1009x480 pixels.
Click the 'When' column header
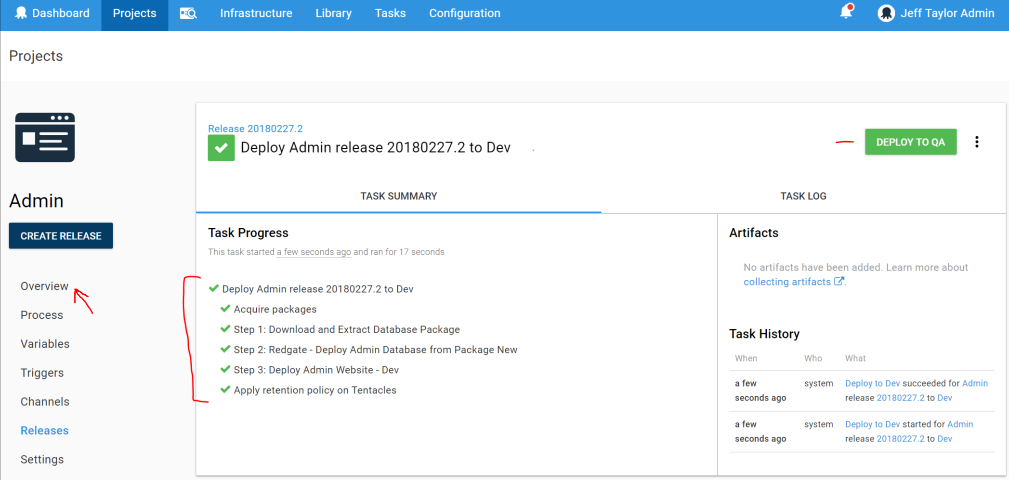tap(746, 358)
